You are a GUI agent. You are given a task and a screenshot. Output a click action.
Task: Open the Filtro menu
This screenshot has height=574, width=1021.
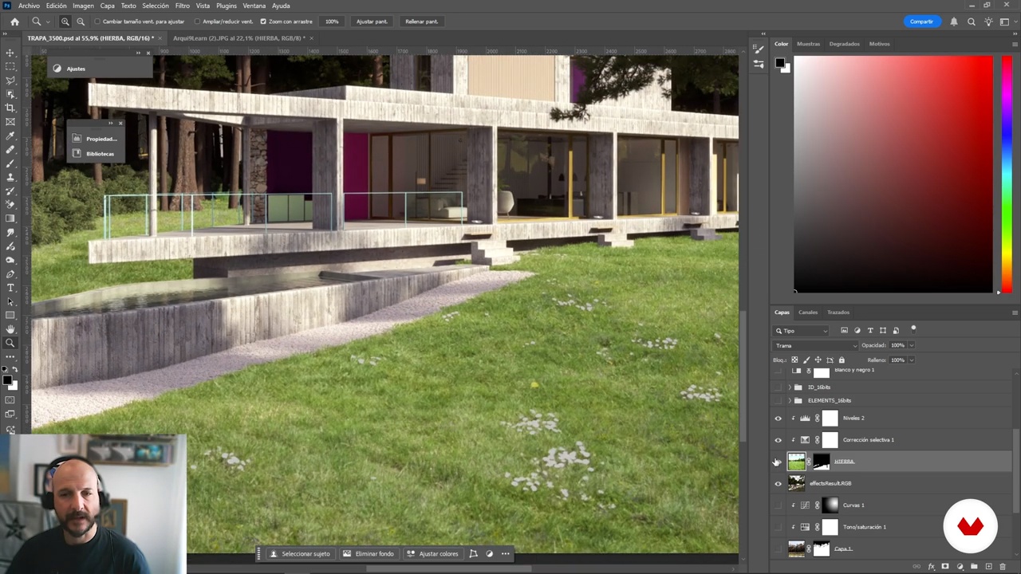(x=182, y=6)
